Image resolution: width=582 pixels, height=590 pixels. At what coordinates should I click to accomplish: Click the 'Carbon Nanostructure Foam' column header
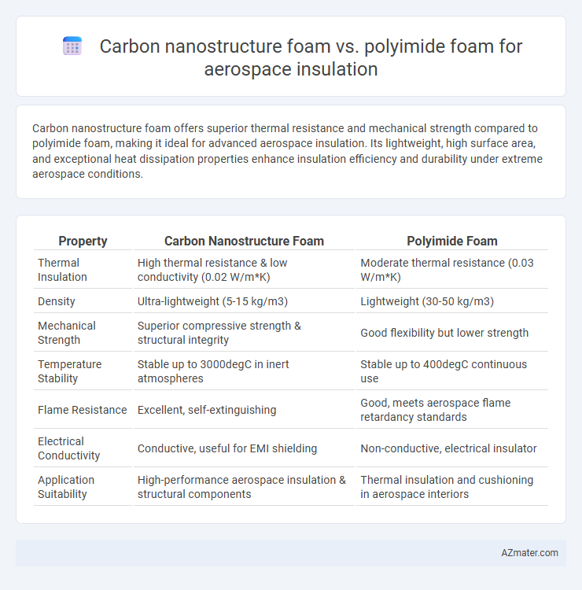tap(244, 241)
